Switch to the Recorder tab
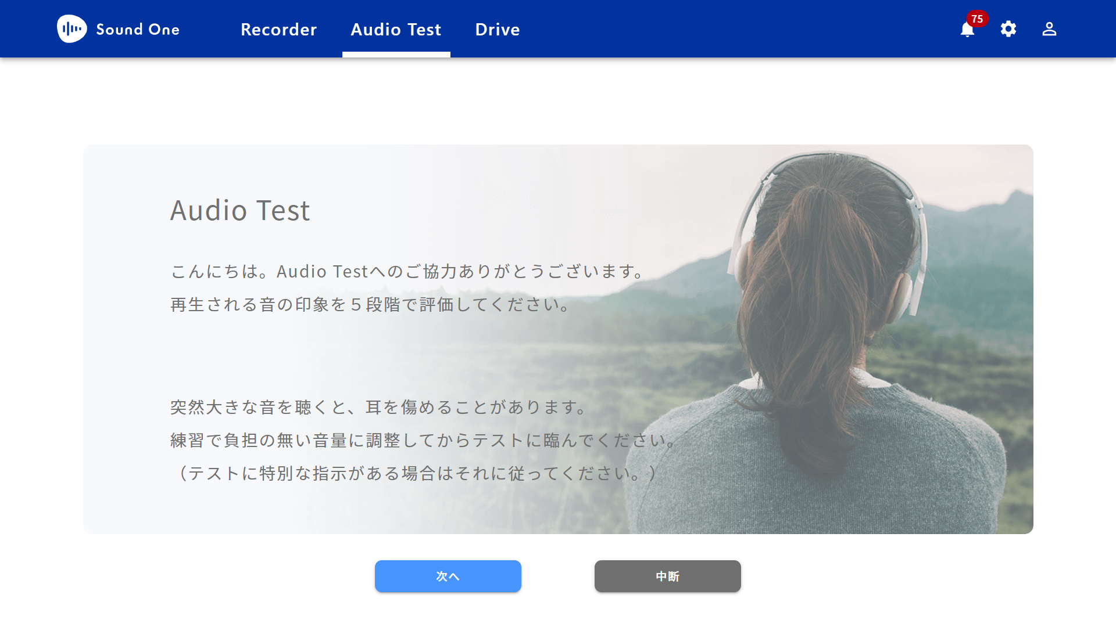The image size is (1116, 627). 278,29
